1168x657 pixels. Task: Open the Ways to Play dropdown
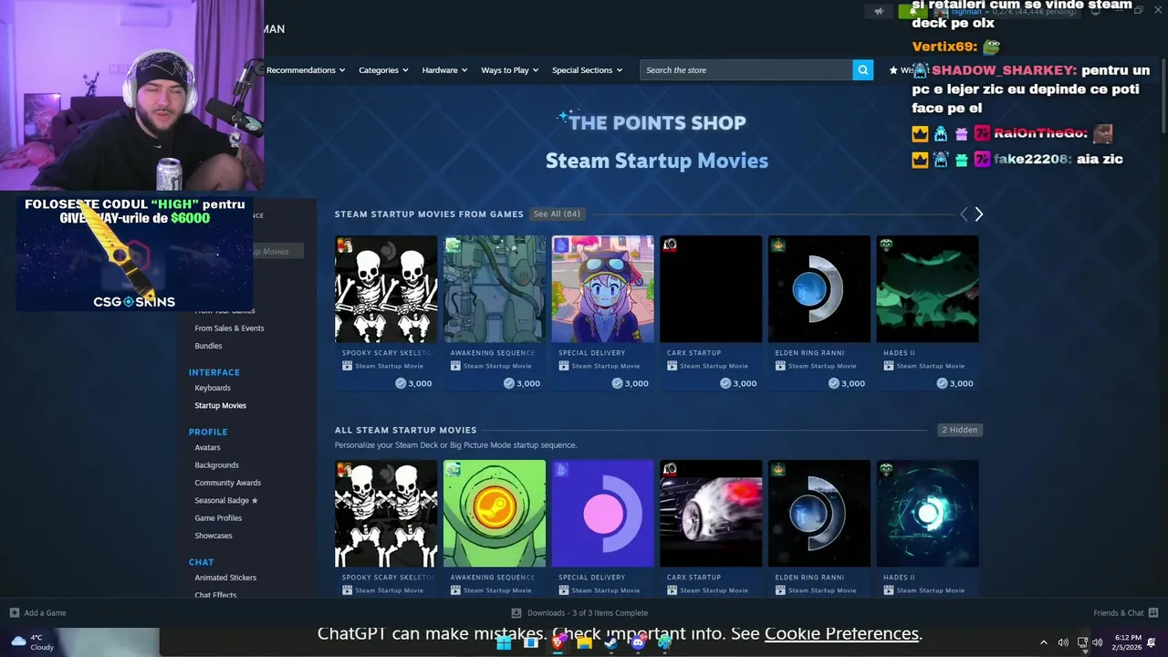(510, 70)
